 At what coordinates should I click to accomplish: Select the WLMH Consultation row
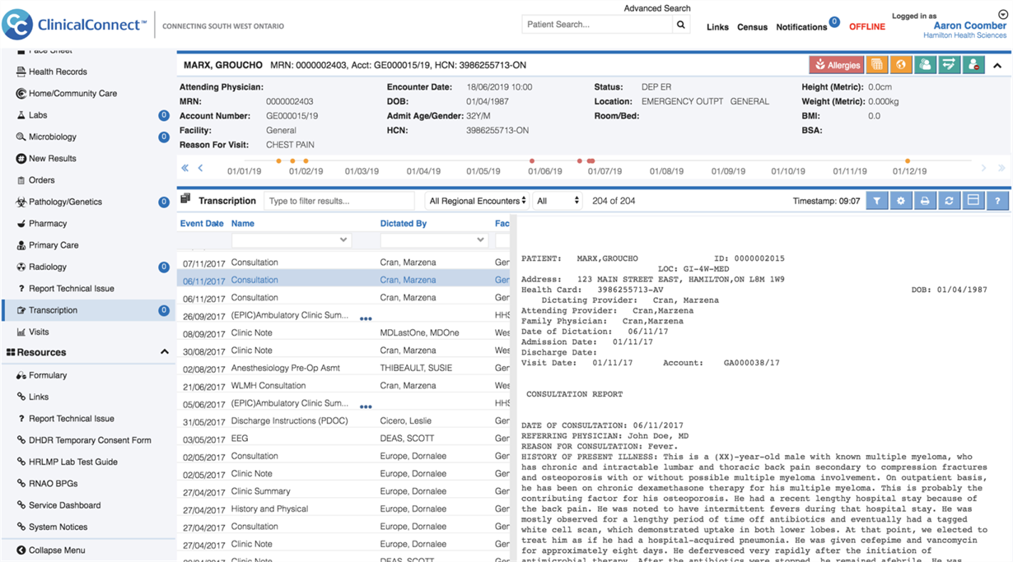coord(343,386)
